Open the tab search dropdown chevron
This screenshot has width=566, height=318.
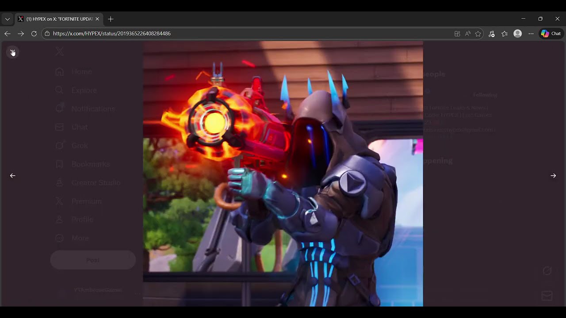tap(7, 19)
